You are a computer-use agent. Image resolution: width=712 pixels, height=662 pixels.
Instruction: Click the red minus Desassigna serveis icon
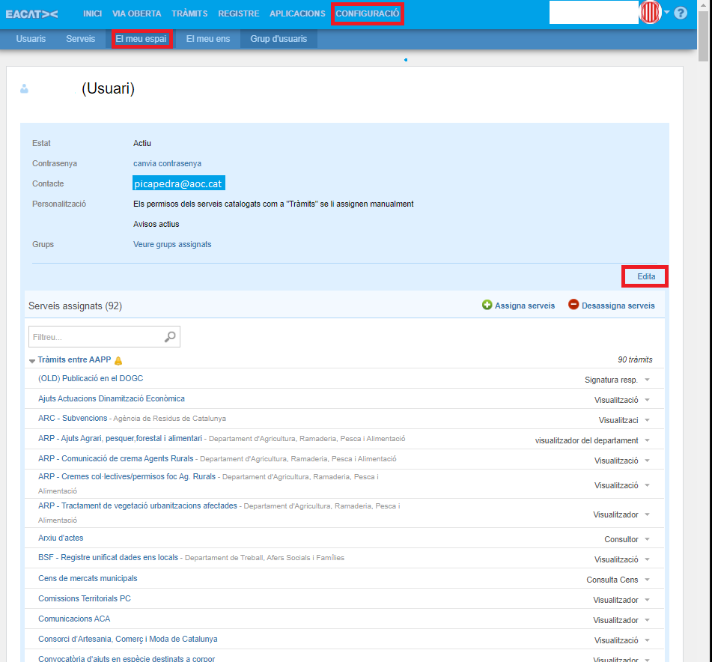point(573,305)
